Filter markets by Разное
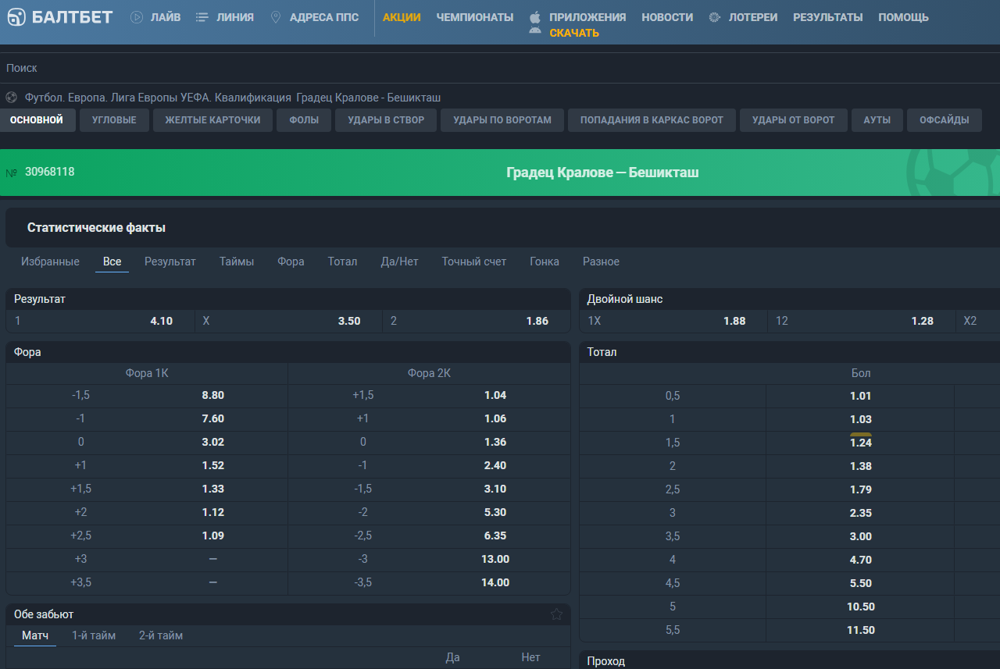The height and width of the screenshot is (669, 1000). pyautogui.click(x=601, y=262)
